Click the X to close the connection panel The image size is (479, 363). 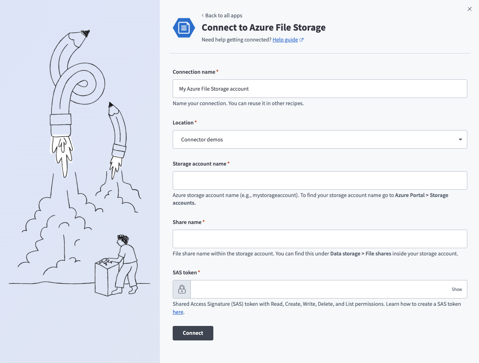coord(469,9)
